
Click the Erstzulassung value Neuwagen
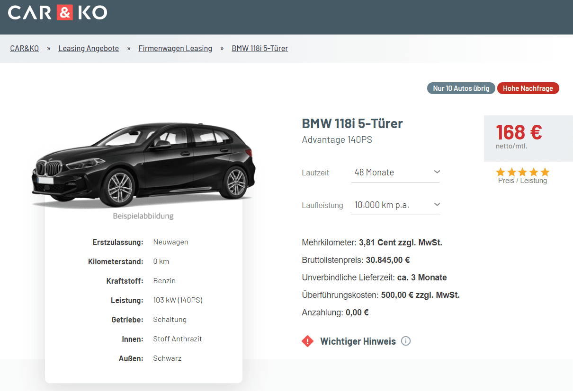tap(170, 242)
